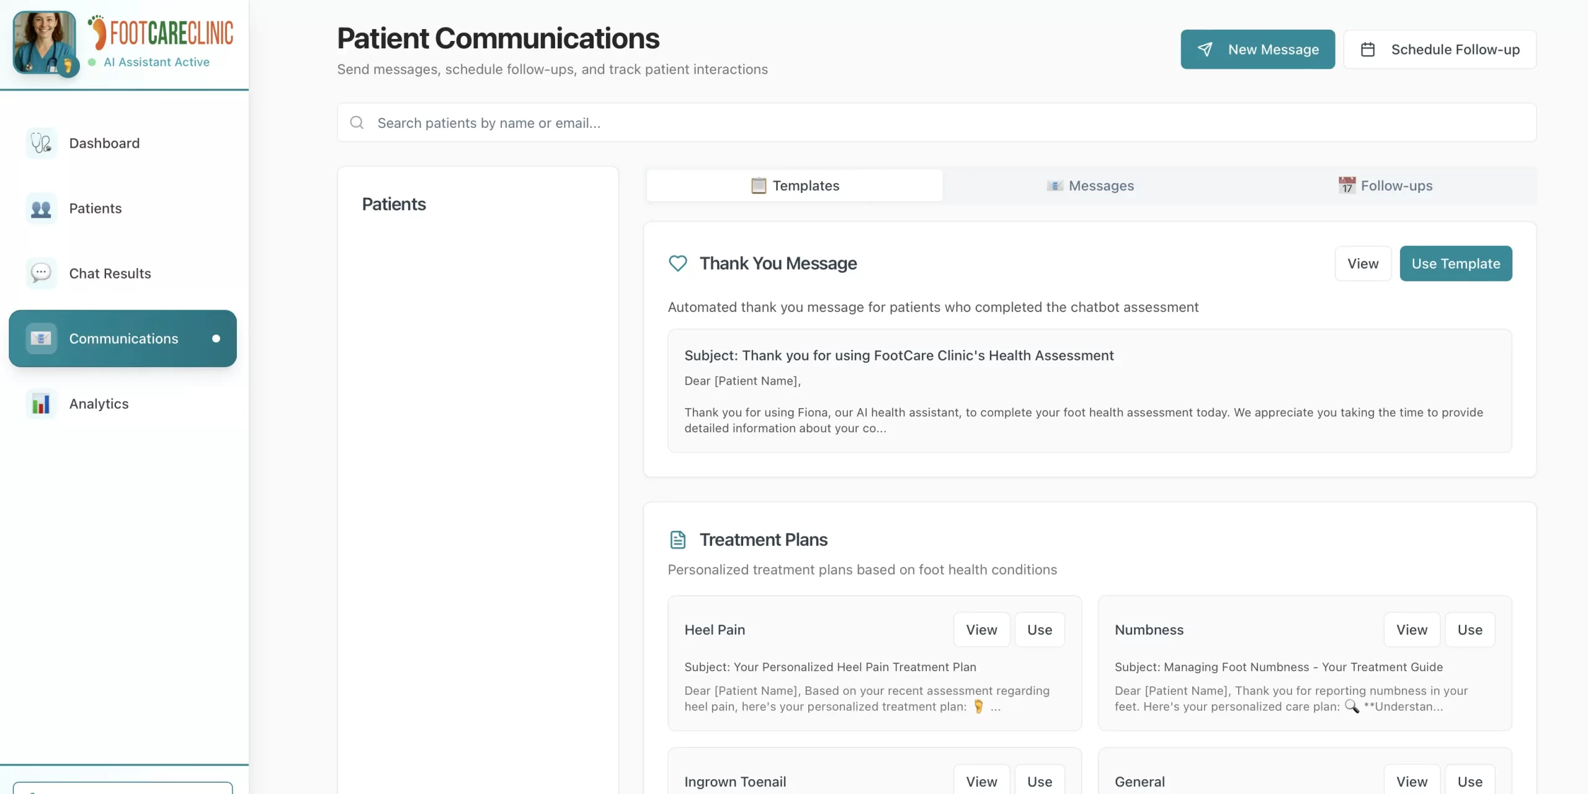Click the Treatment Plans section title
This screenshot has height=794, width=1588.
tap(764, 540)
